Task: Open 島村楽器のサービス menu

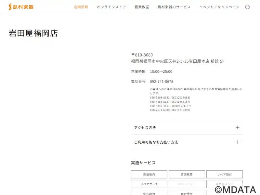Action: (174, 7)
